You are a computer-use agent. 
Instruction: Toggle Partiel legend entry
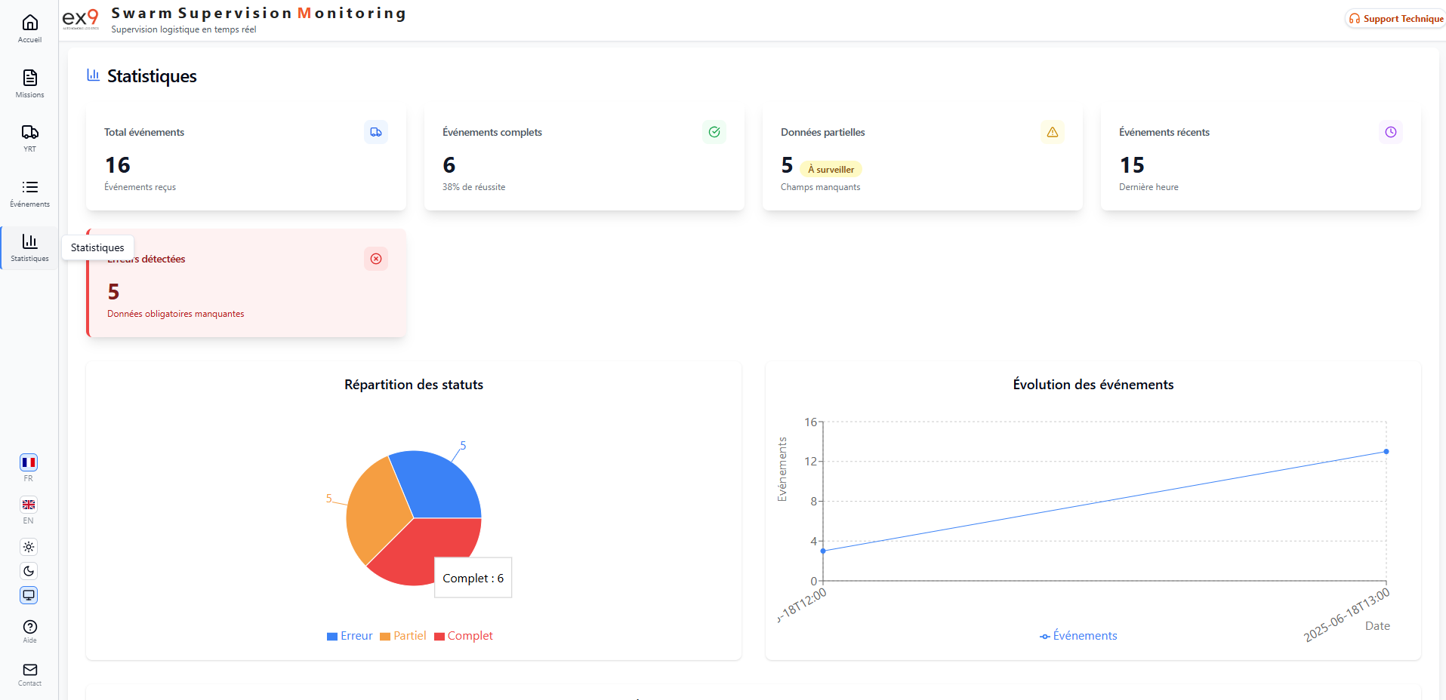[x=403, y=636]
